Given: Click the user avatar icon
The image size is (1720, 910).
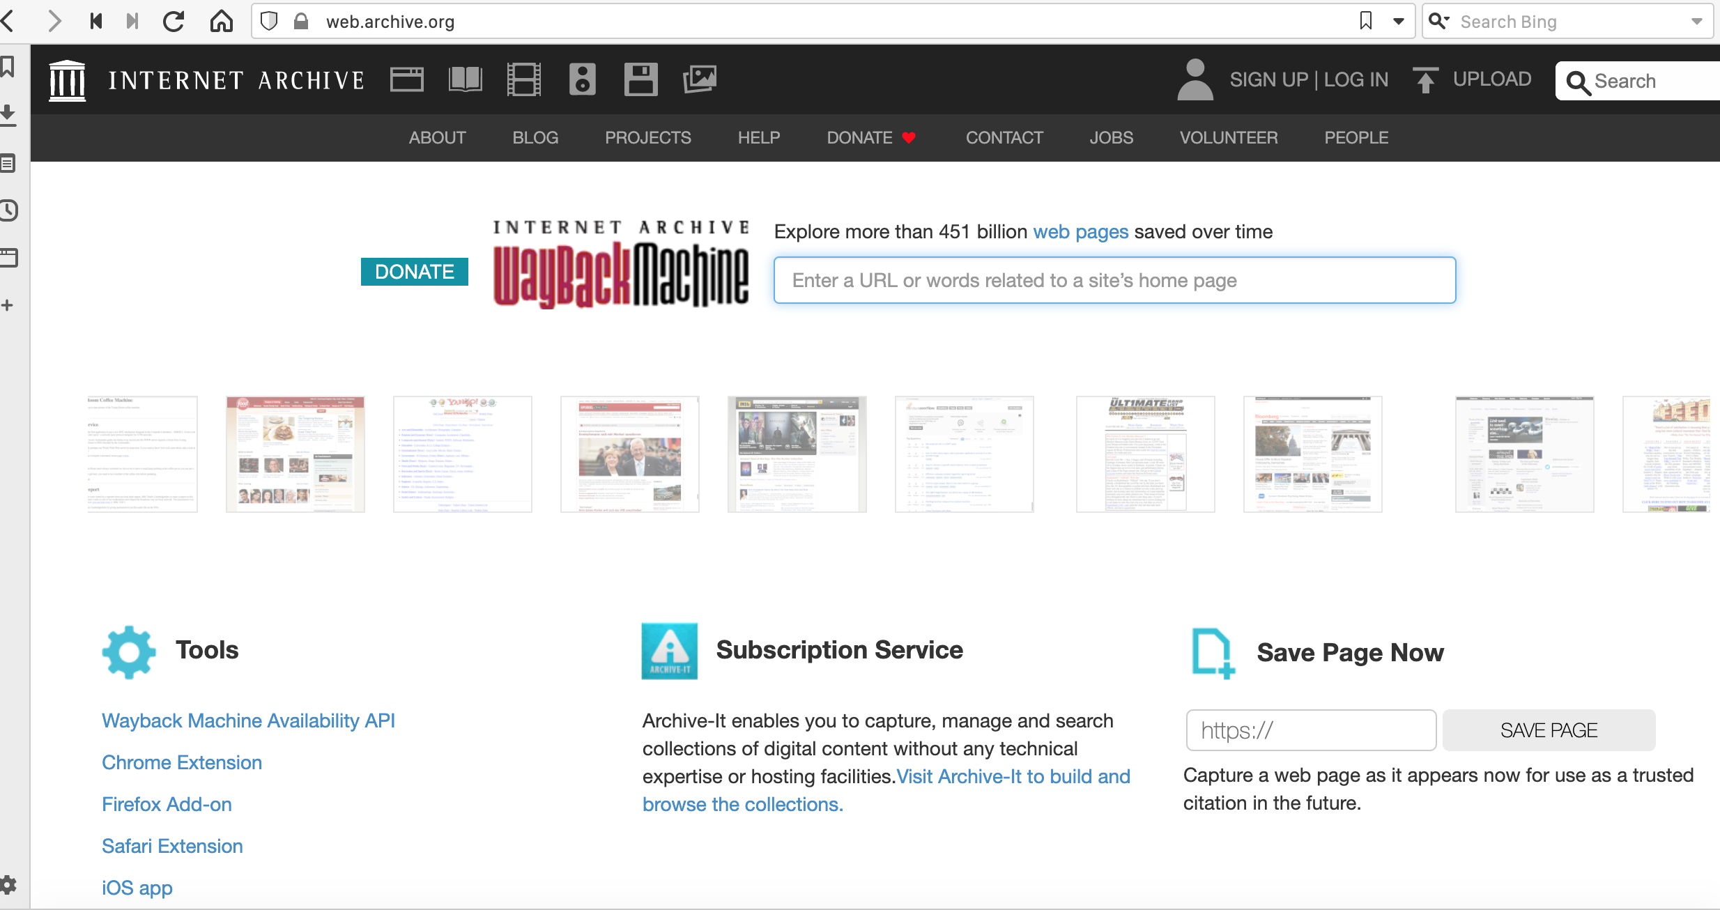Looking at the screenshot, I should pos(1195,79).
